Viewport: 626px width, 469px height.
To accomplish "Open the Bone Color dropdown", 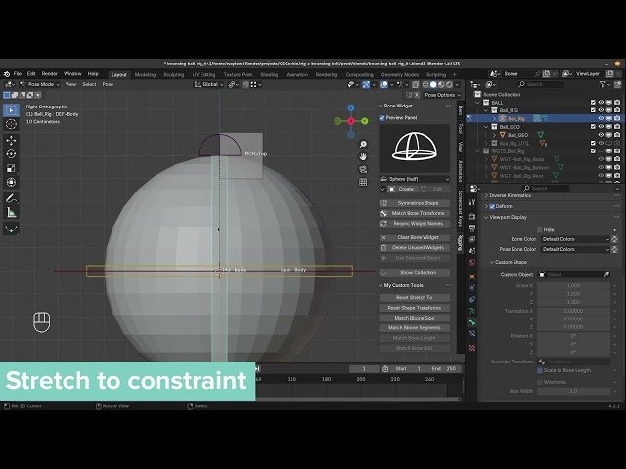I will click(575, 239).
